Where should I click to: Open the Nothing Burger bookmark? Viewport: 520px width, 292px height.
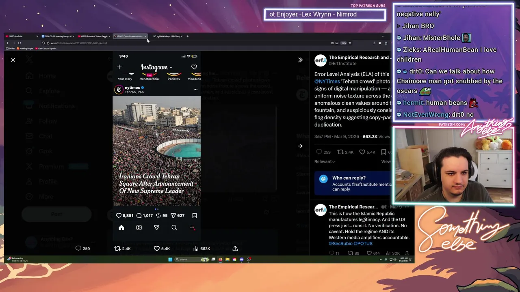(25, 49)
